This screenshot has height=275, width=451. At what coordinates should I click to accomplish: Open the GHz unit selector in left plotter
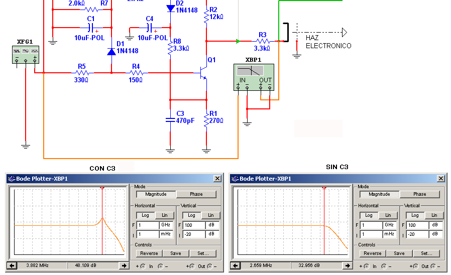pyautogui.click(x=166, y=225)
